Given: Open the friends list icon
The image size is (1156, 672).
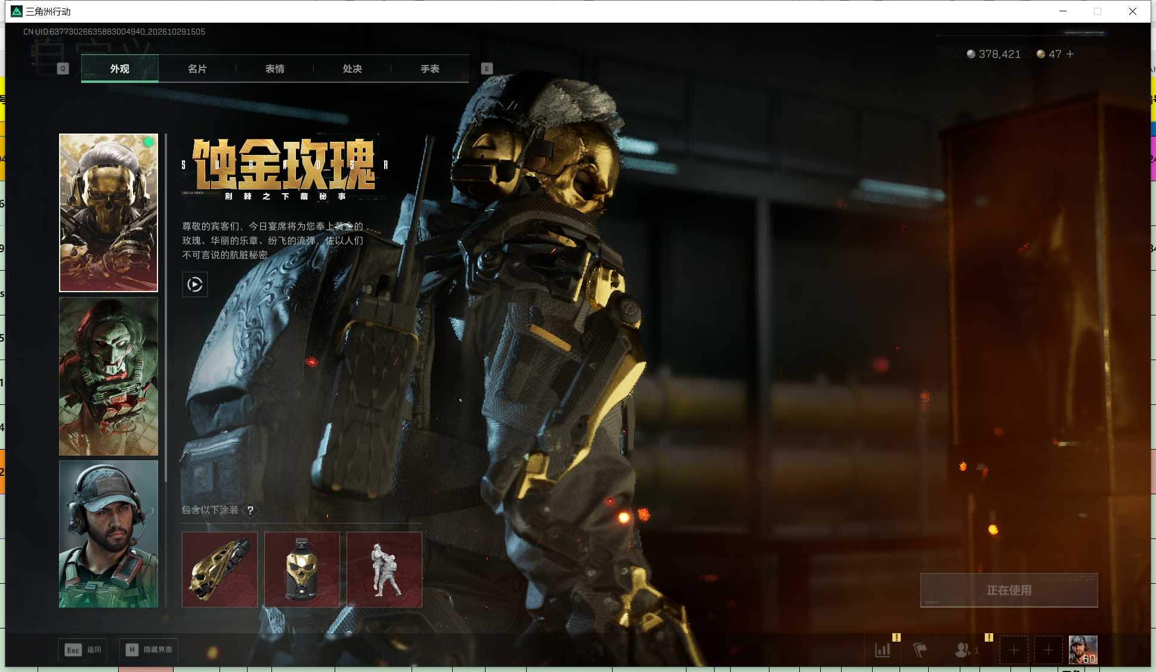Looking at the screenshot, I should pyautogui.click(x=963, y=650).
